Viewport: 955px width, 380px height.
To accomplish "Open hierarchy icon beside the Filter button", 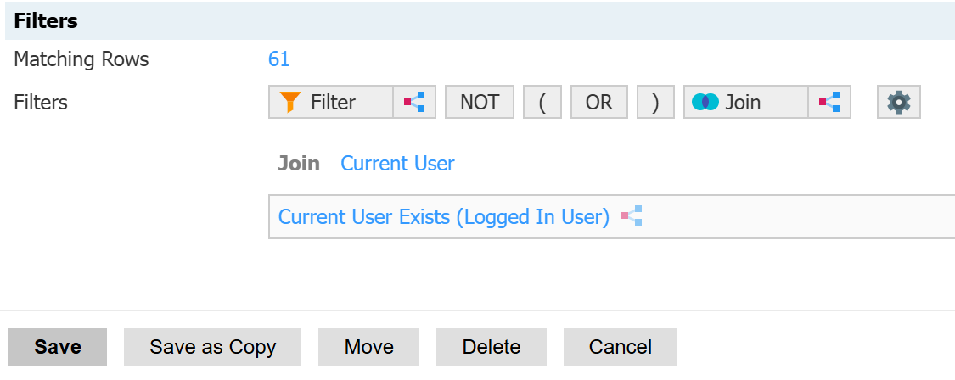I will click(x=414, y=103).
